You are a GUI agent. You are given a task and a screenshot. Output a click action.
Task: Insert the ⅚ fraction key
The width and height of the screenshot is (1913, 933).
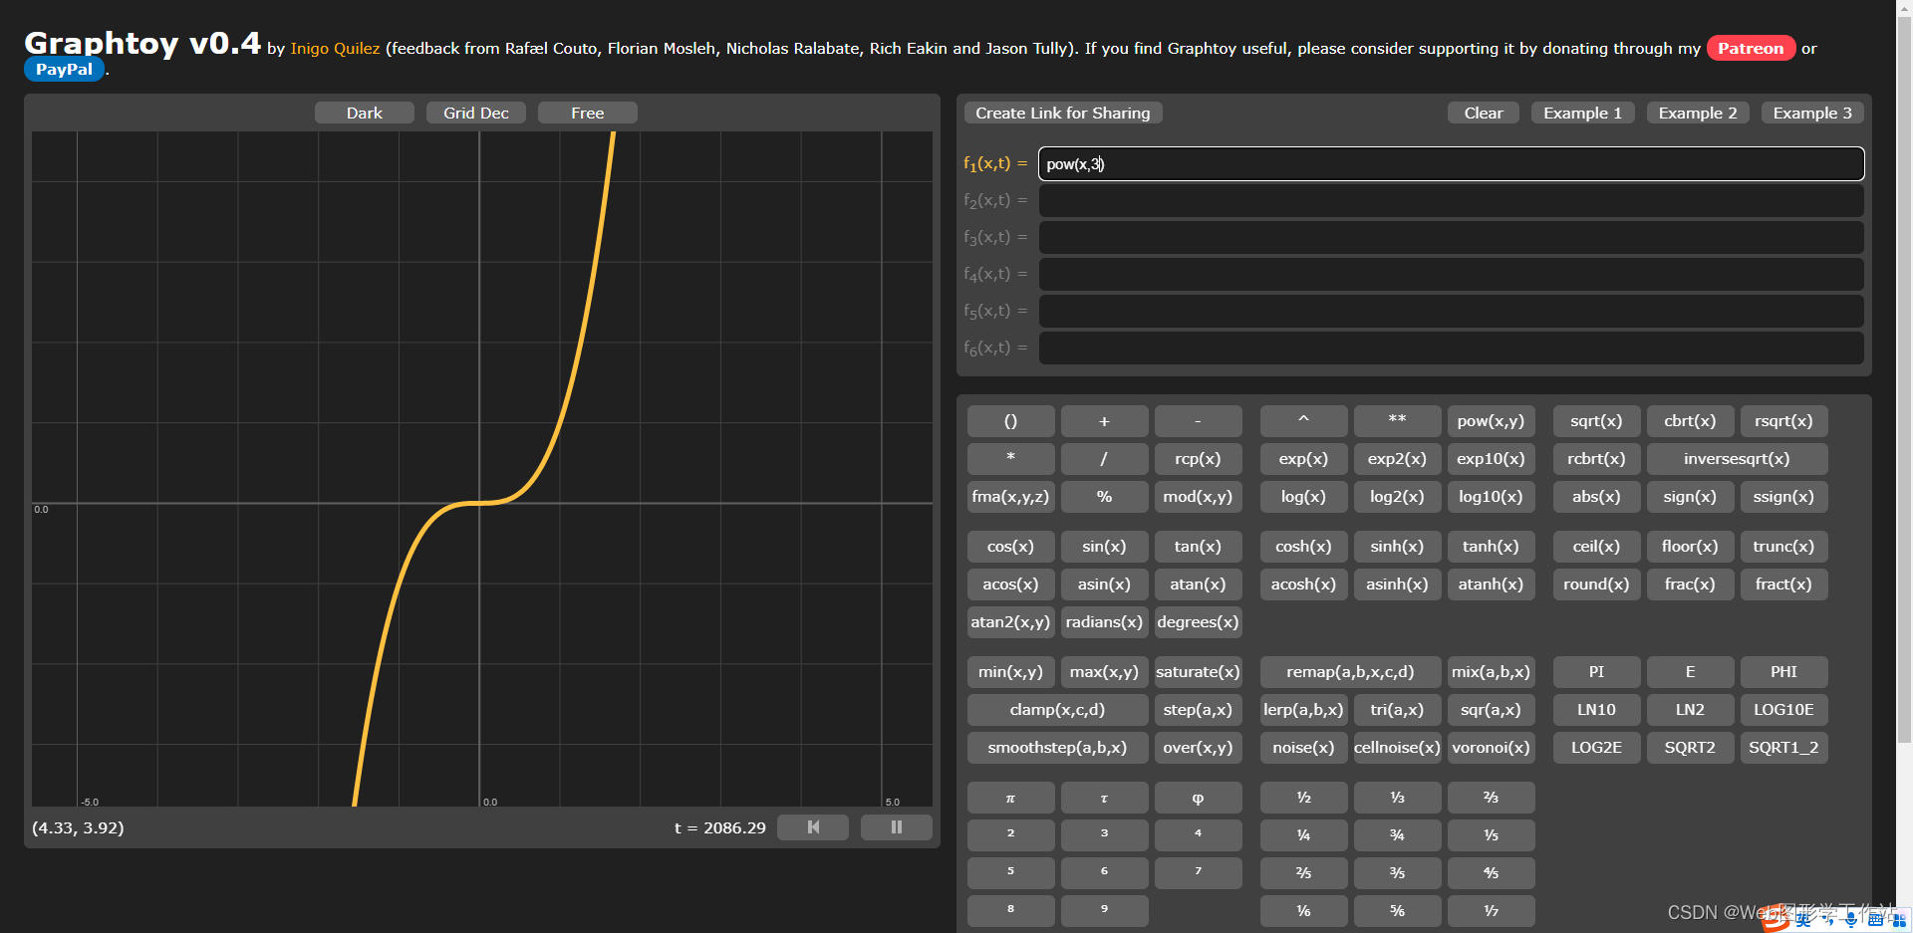(x=1397, y=911)
